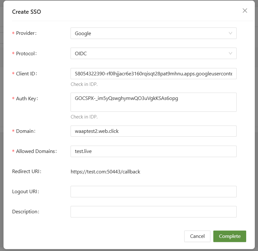Viewport: 258px width, 251px height.
Task: Close the Create SSO dialog with X
Action: pos(245,11)
